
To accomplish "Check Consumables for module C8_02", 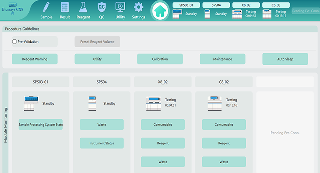I will pos(224,125).
